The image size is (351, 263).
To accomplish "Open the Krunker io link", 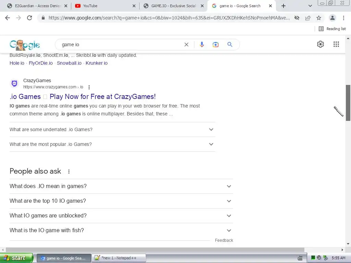I will [x=96, y=63].
